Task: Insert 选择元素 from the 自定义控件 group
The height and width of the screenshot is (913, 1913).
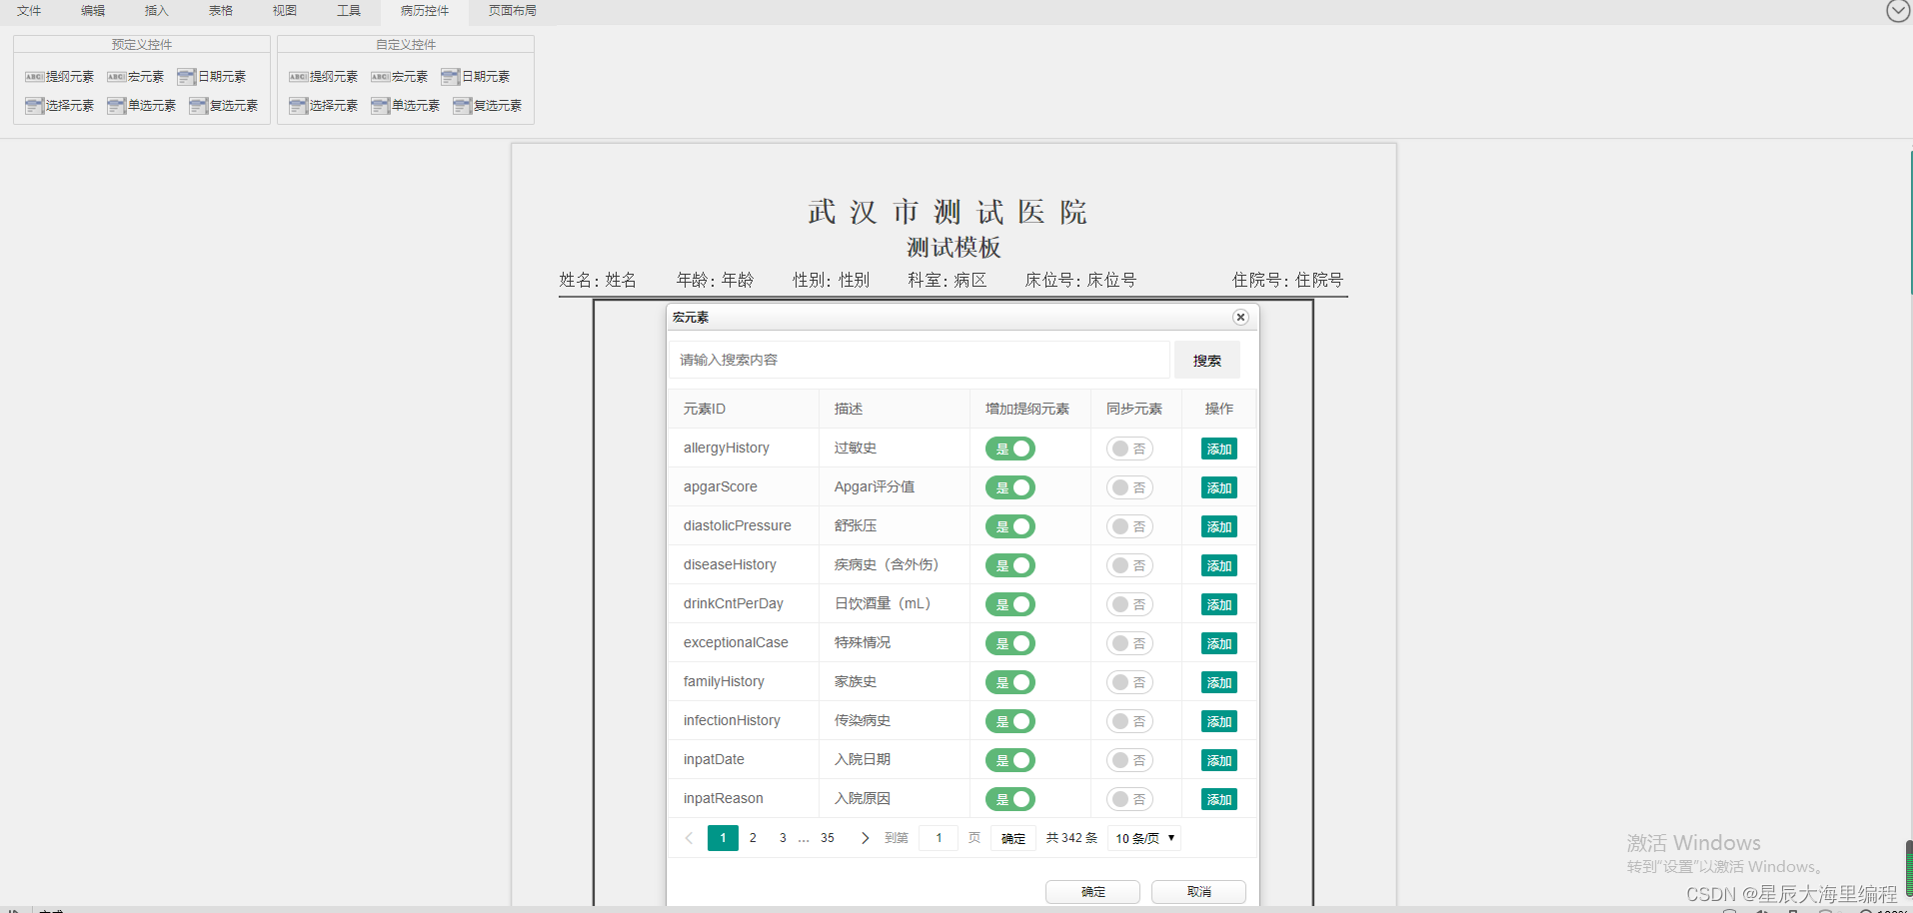Action: click(x=323, y=106)
